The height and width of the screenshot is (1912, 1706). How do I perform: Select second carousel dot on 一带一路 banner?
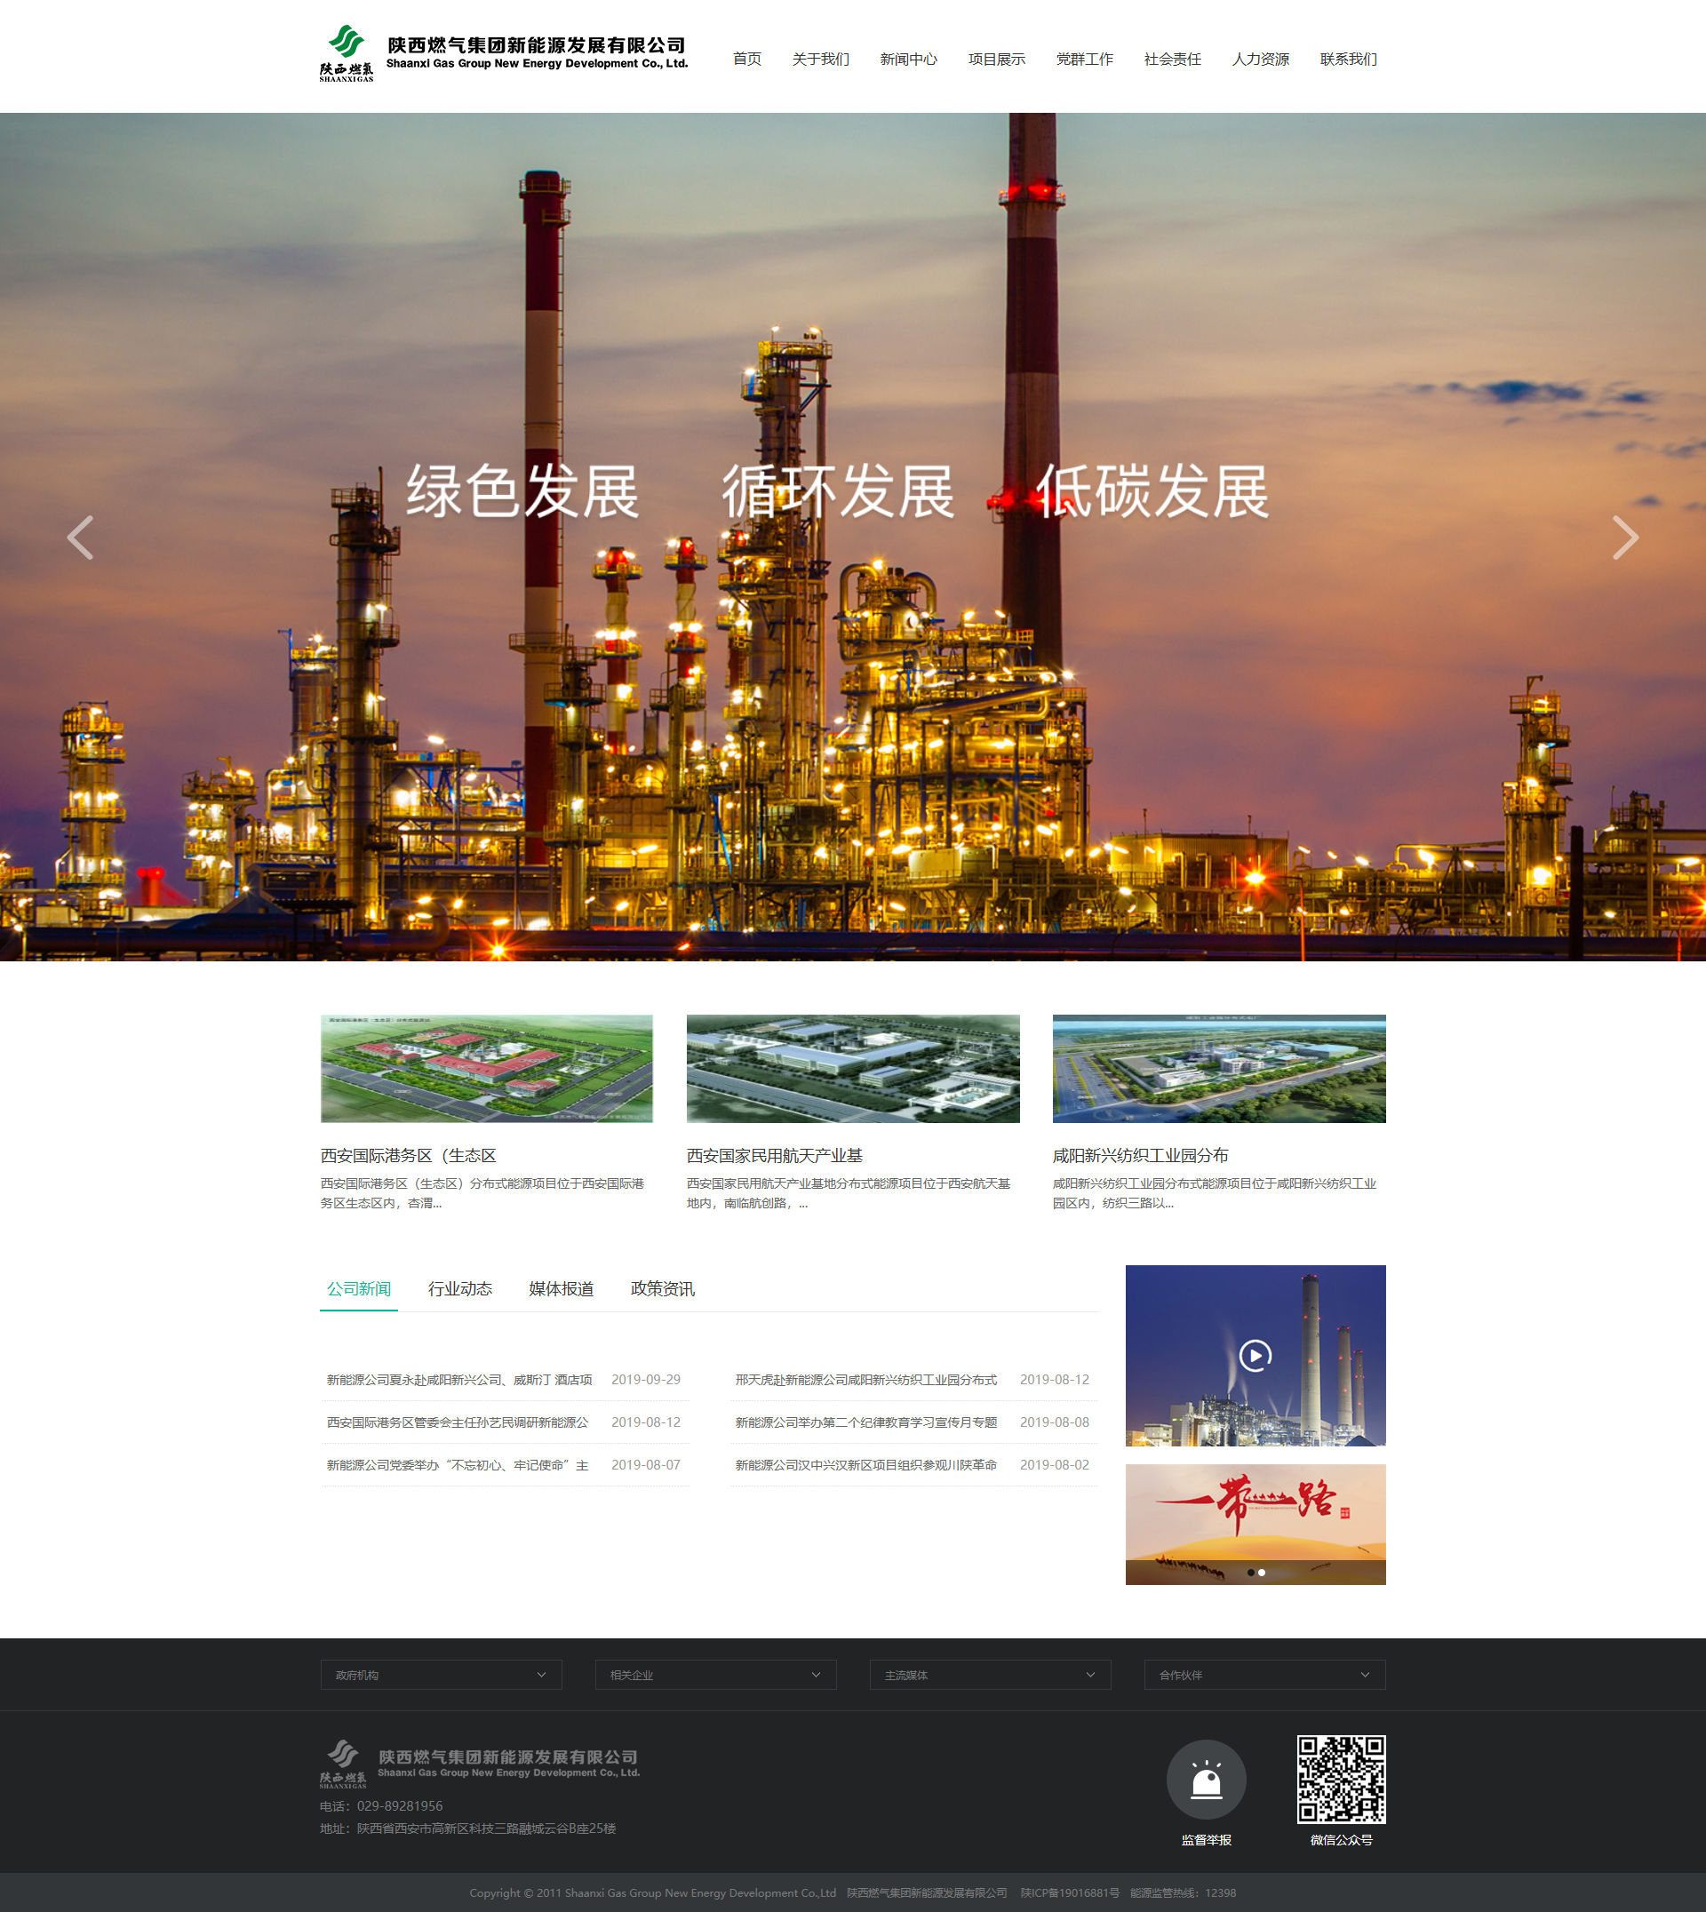pos(1262,1573)
